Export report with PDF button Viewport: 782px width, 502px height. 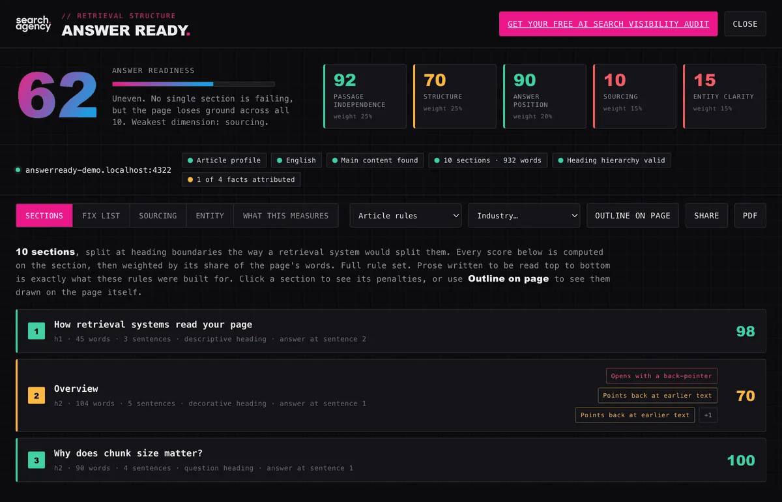[750, 216]
